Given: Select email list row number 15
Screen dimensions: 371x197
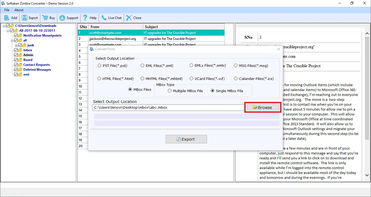Looking at the screenshot, I should (x=83, y=116).
